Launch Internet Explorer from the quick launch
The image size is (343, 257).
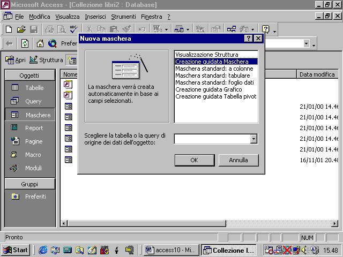(43, 250)
